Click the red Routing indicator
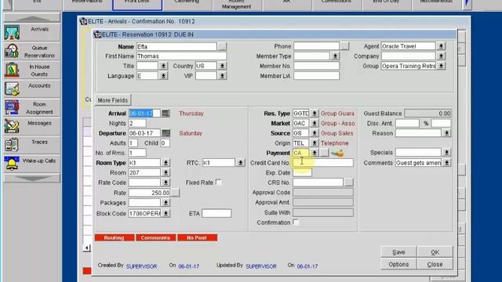 (115, 237)
